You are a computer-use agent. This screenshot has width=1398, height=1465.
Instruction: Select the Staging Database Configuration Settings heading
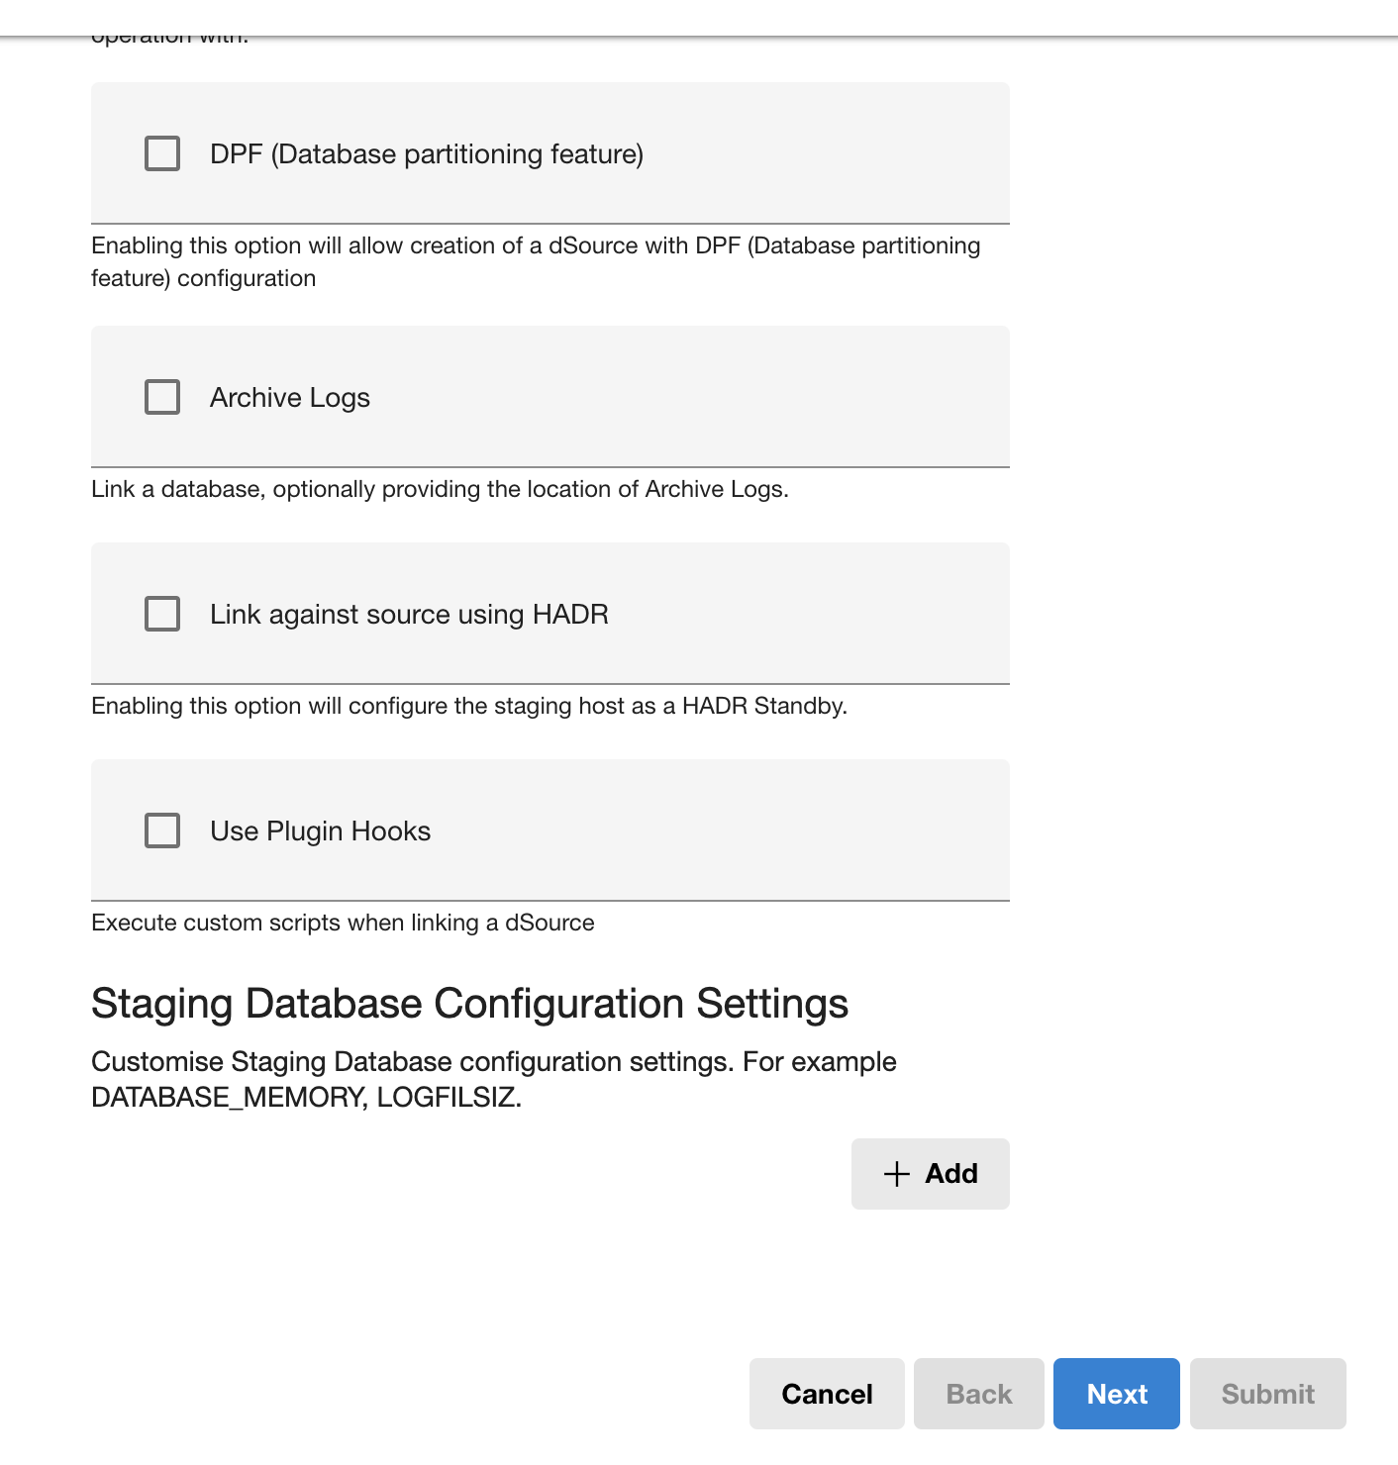pos(469,1004)
